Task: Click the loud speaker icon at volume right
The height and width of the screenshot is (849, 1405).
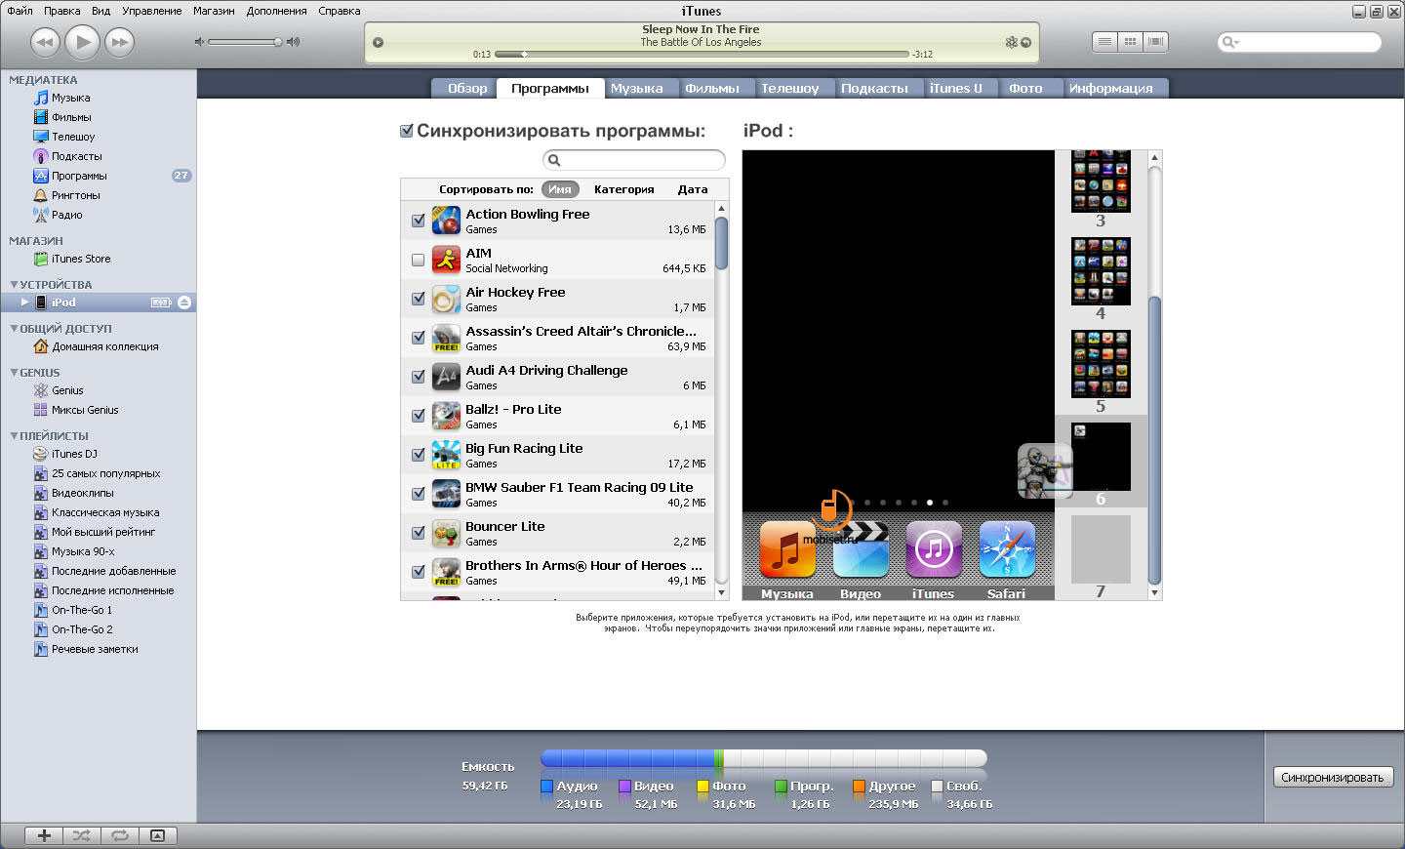Action: [x=294, y=42]
